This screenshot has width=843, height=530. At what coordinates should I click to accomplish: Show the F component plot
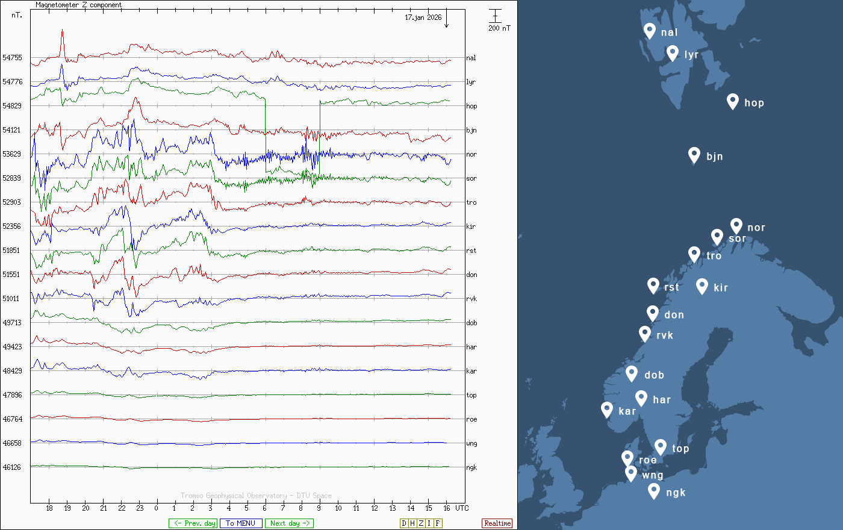coord(438,523)
